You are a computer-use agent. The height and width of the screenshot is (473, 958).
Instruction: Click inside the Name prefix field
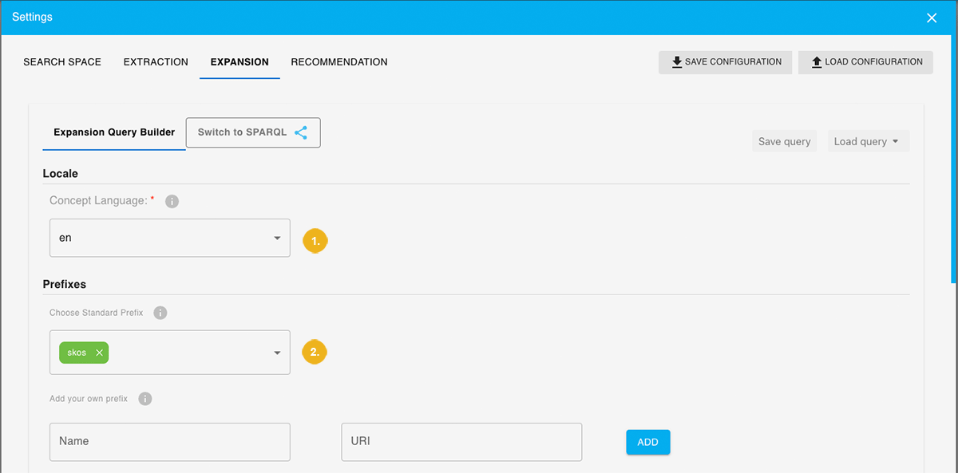[169, 441]
